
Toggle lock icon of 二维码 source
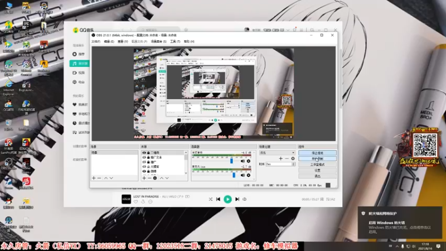click(x=148, y=153)
